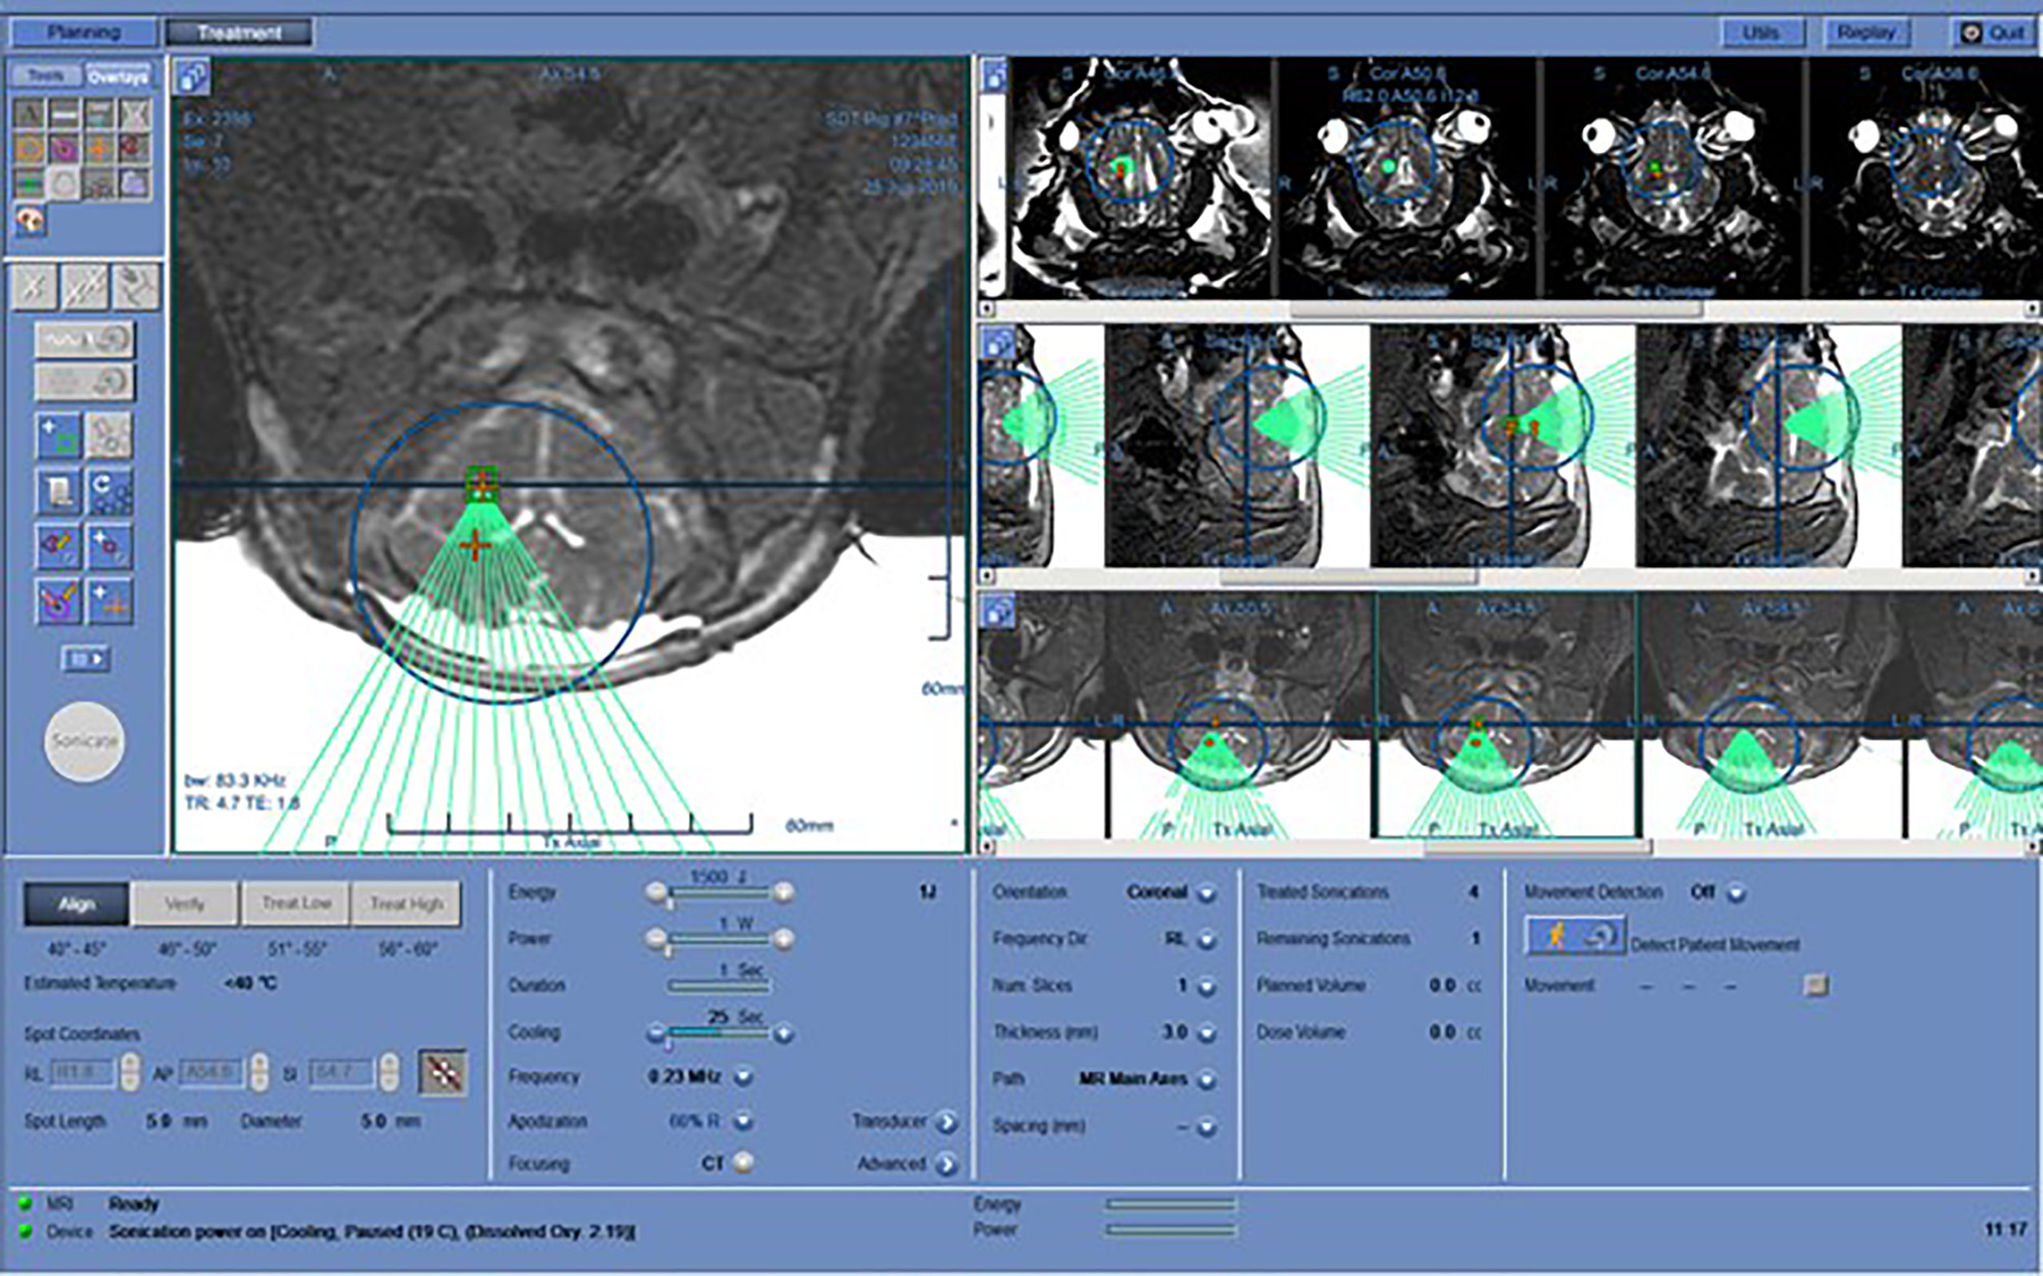Click the layout icon atop main axial view
Viewport: 2043px width, 1276px height.
tap(192, 77)
